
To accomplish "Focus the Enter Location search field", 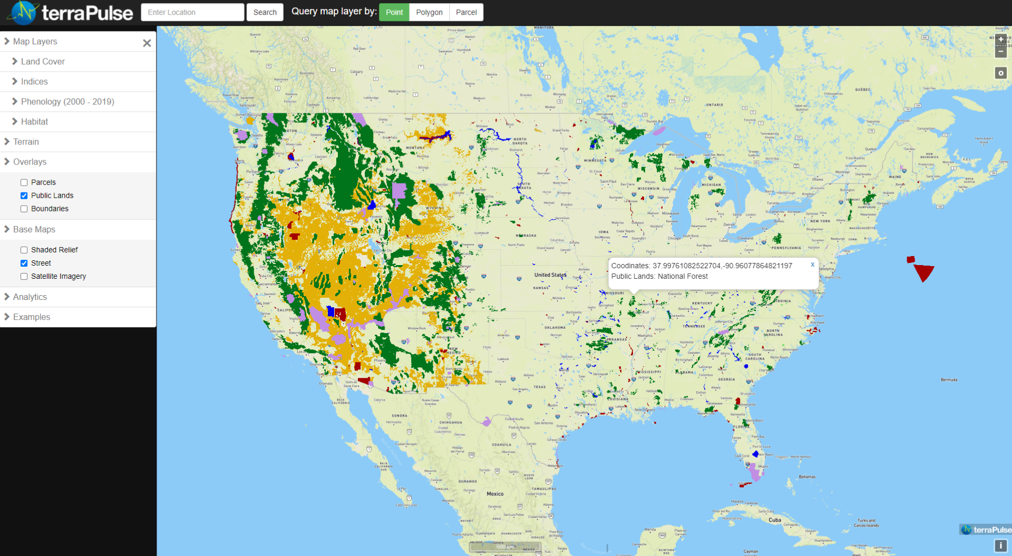I will click(192, 12).
